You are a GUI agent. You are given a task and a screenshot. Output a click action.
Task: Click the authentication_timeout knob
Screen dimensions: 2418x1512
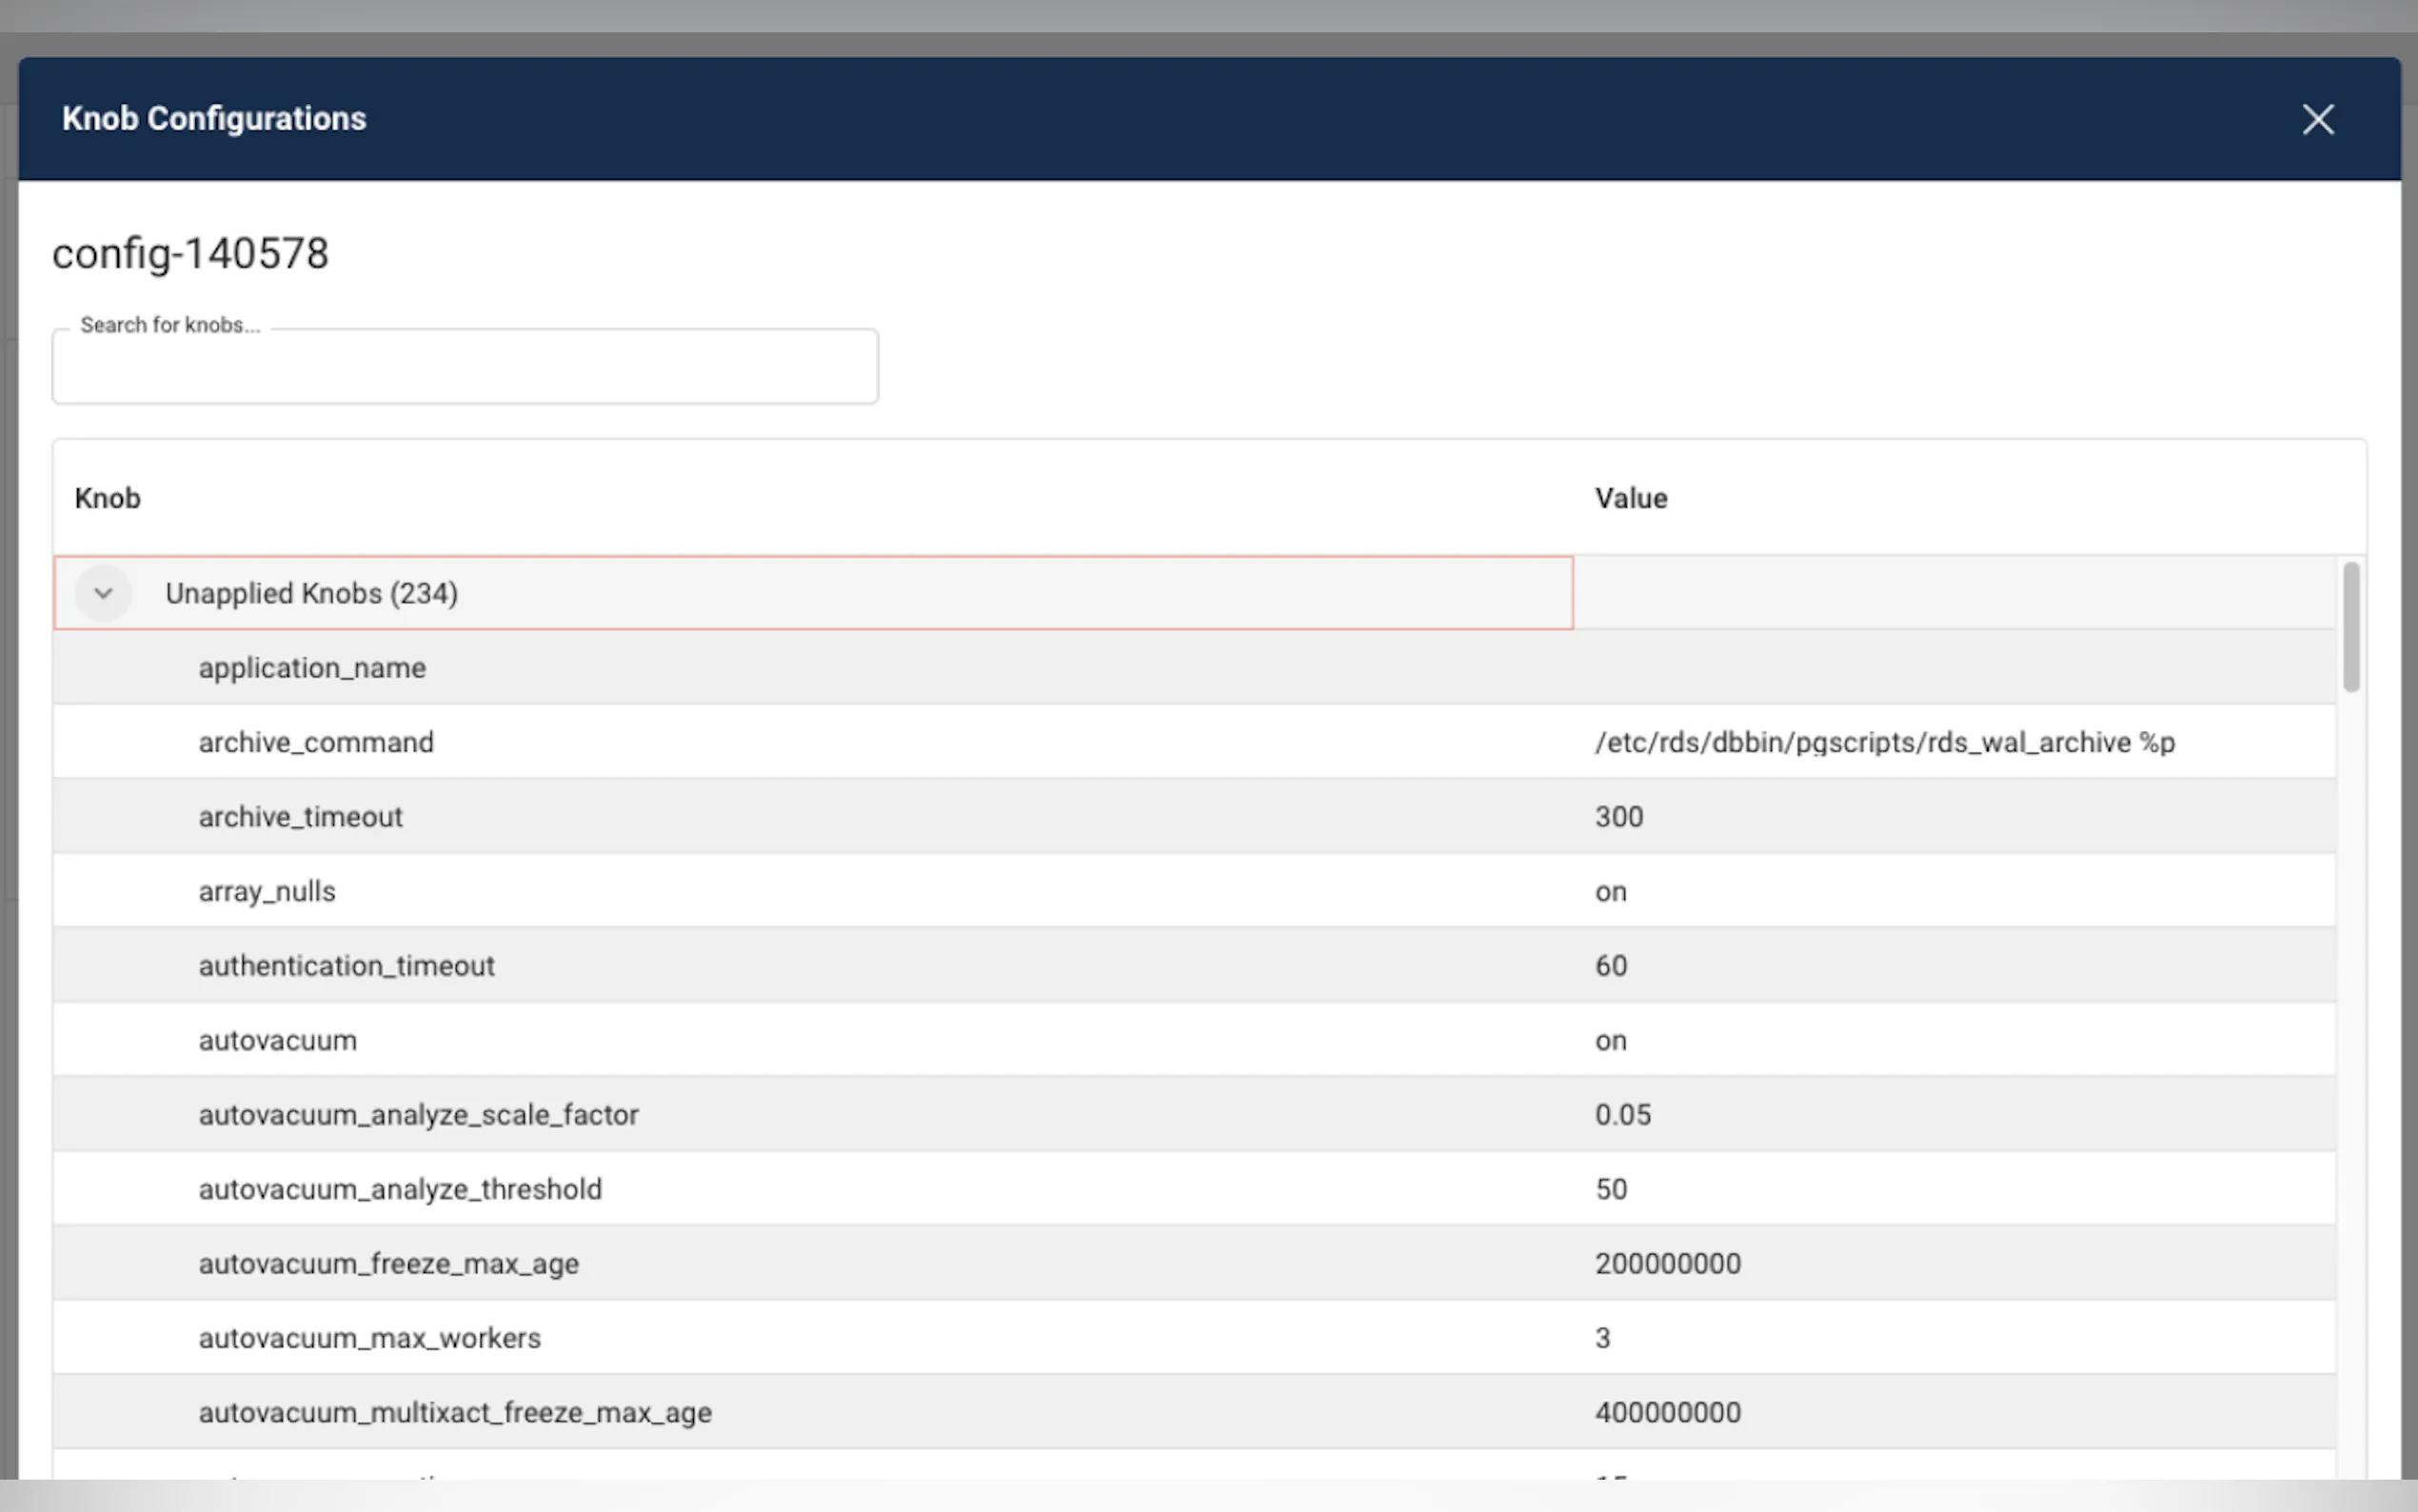[x=346, y=966]
